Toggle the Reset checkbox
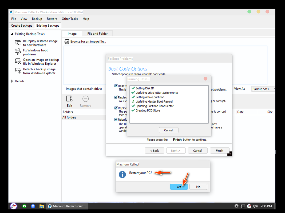This screenshot has width=285, height=213. click(116, 86)
